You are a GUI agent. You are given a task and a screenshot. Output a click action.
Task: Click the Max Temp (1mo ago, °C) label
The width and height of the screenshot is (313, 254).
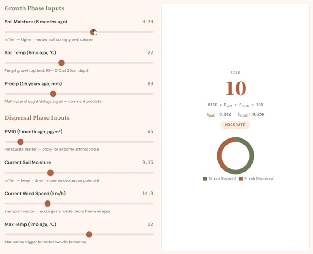point(31,224)
